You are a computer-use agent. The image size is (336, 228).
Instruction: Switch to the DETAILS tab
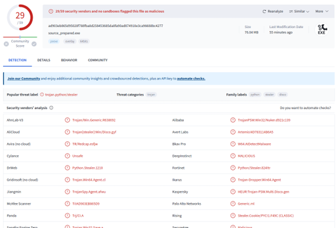[44, 60]
